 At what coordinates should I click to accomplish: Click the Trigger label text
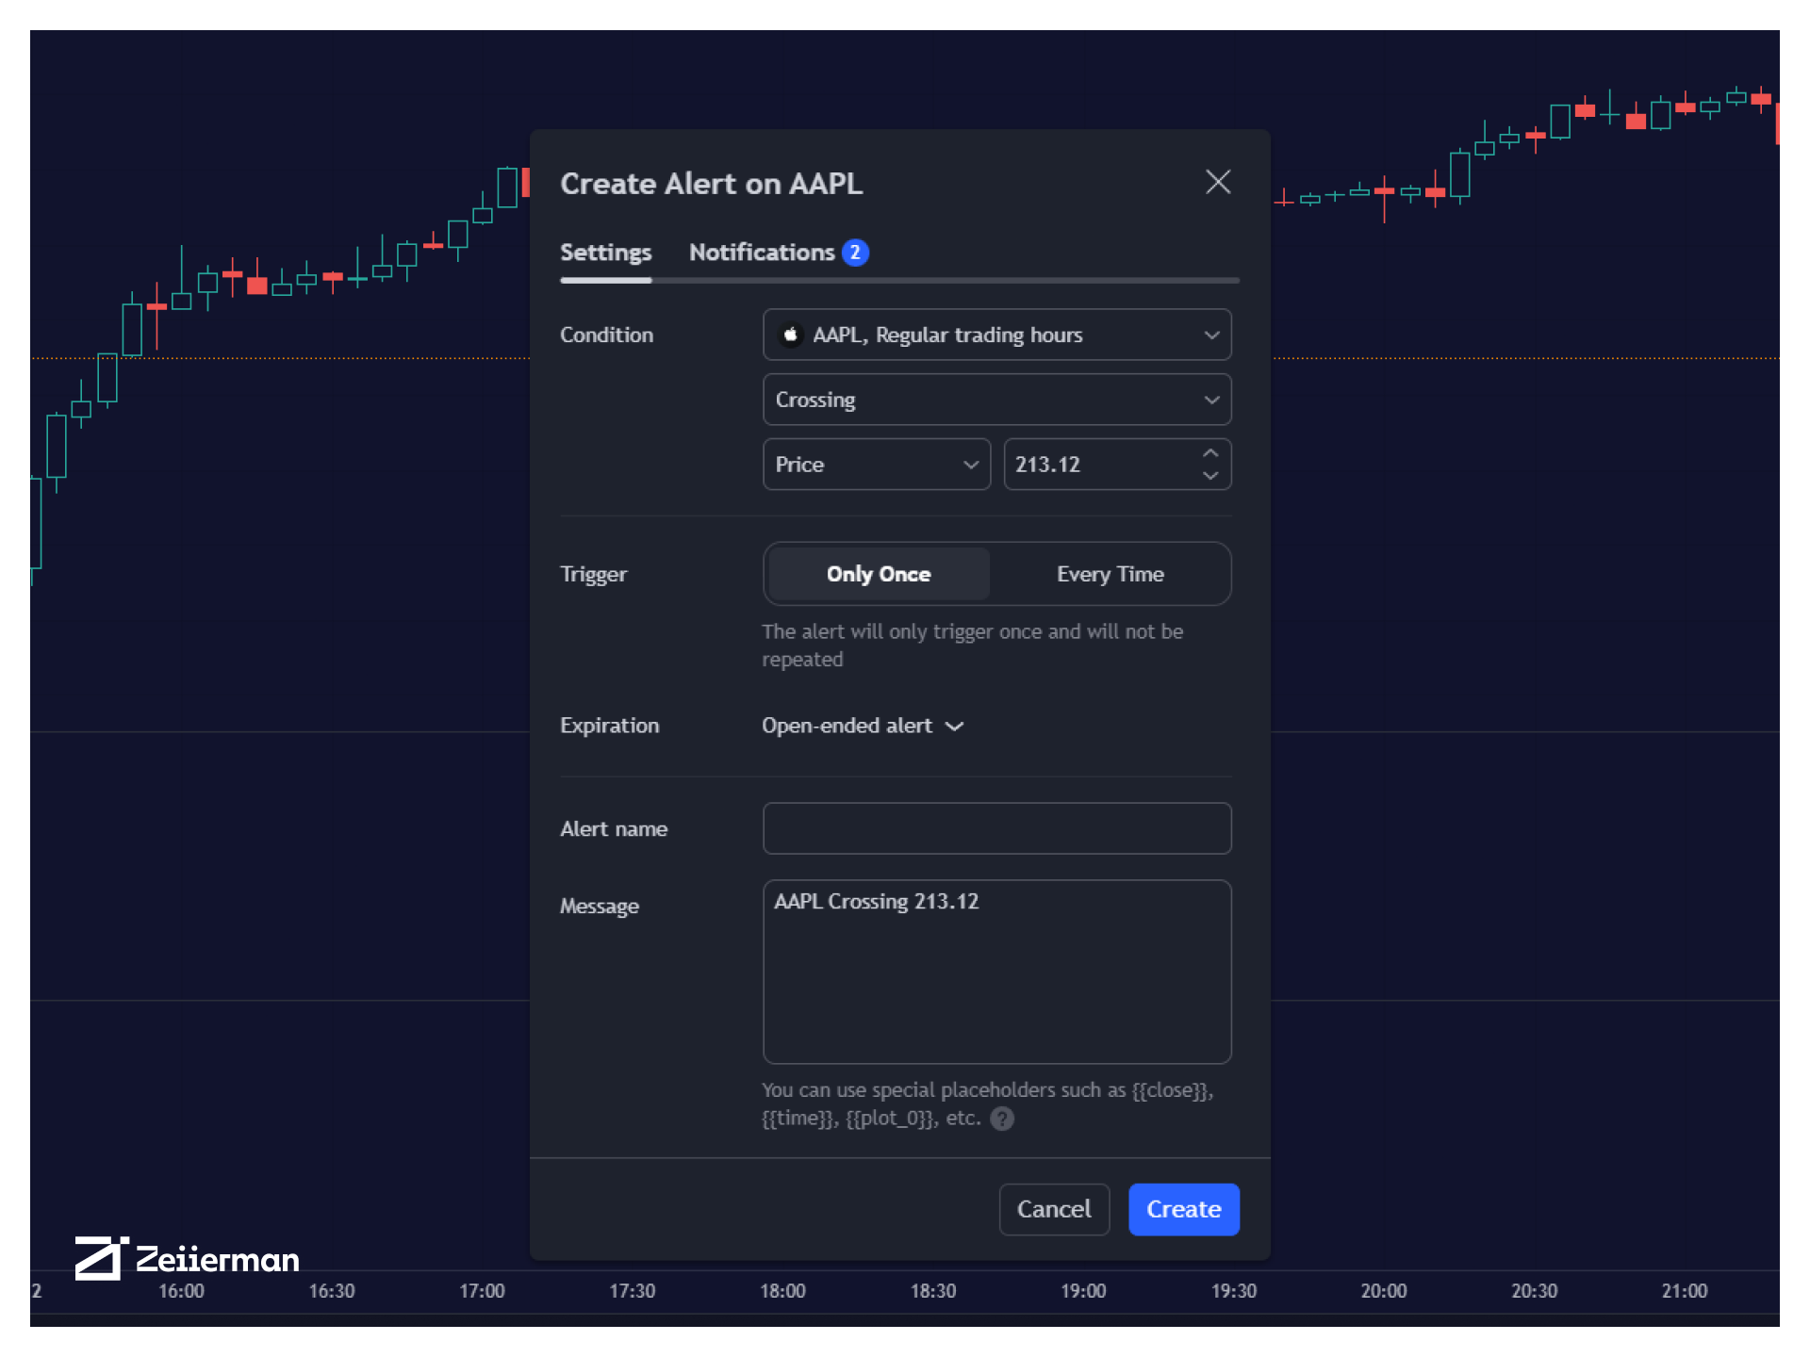point(593,574)
